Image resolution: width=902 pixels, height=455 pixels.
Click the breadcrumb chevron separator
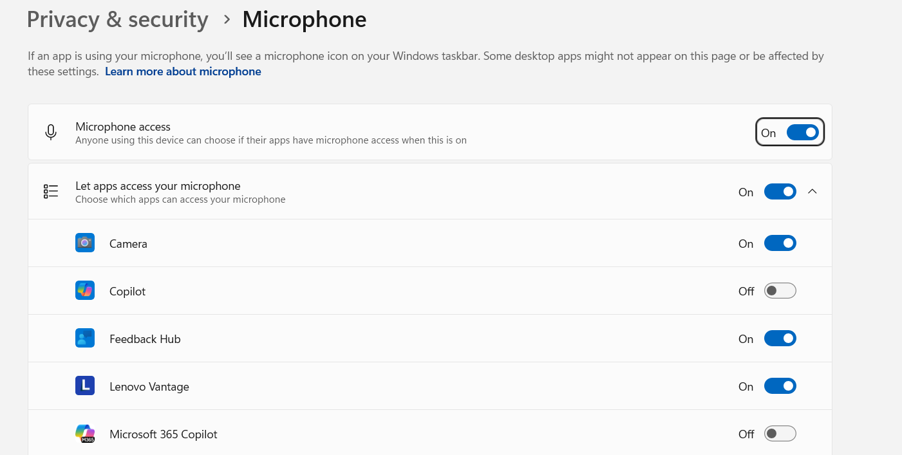[227, 20]
